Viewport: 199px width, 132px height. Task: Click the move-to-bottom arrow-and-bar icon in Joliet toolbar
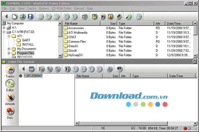pos(99,69)
